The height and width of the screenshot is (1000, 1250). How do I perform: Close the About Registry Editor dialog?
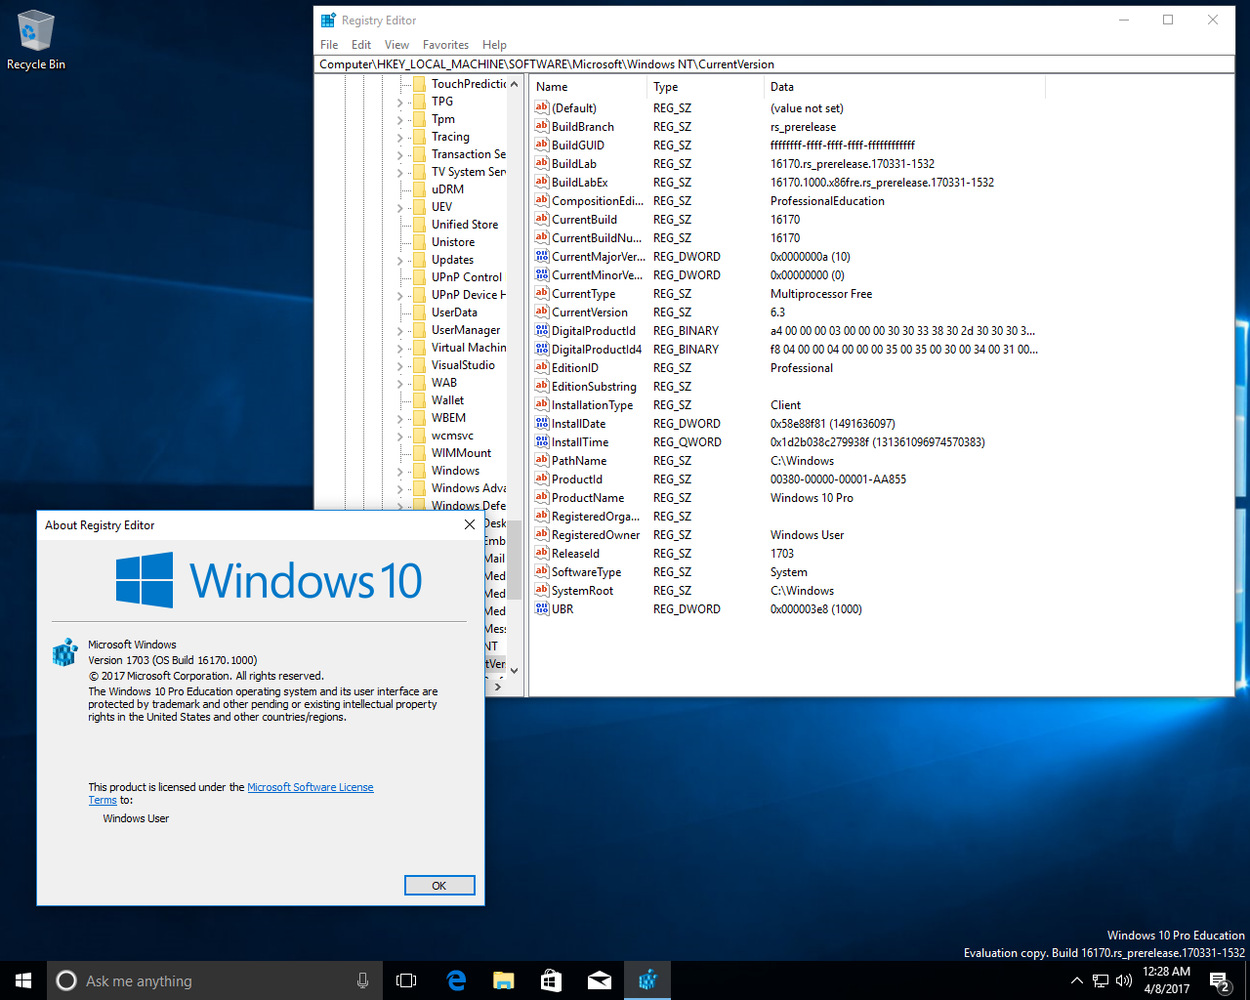click(x=469, y=524)
